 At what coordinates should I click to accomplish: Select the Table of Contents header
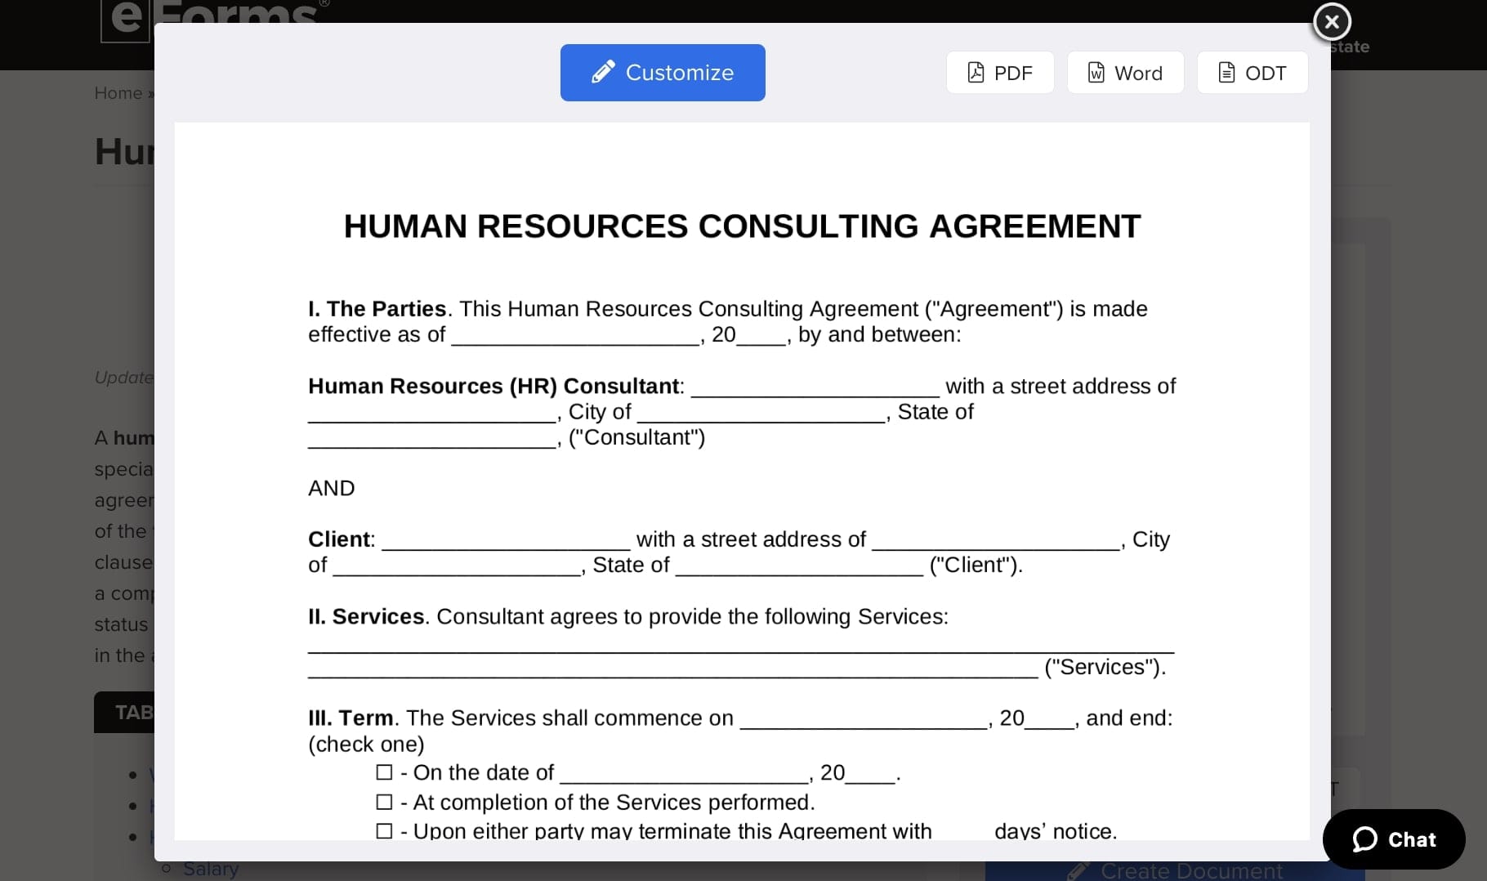[136, 712]
